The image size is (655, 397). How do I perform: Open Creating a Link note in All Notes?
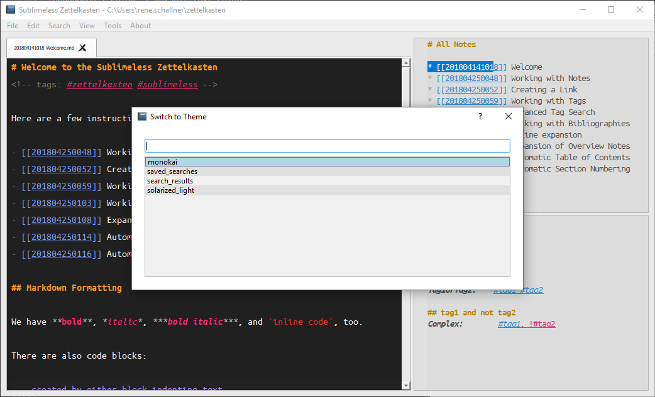pyautogui.click(x=471, y=89)
